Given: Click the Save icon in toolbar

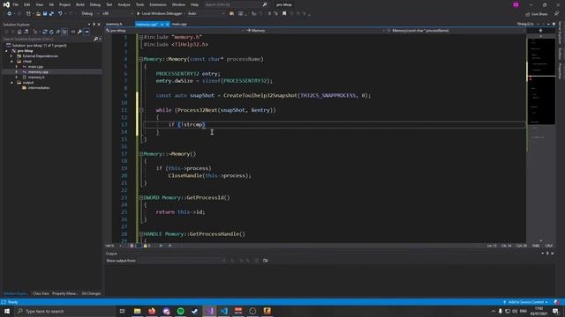Looking at the screenshot, I should tap(45, 14).
